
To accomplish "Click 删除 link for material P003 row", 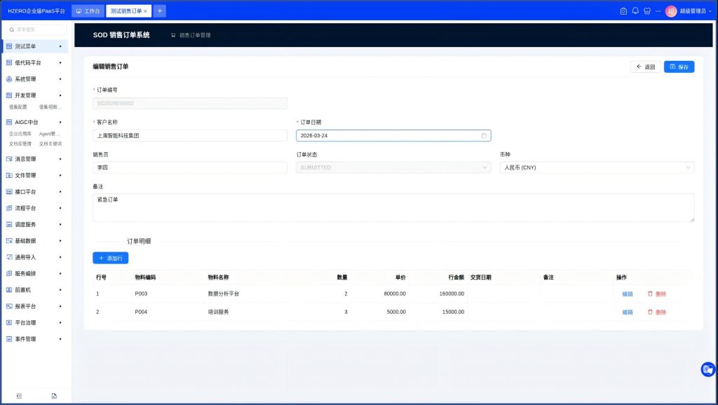I will click(x=657, y=294).
